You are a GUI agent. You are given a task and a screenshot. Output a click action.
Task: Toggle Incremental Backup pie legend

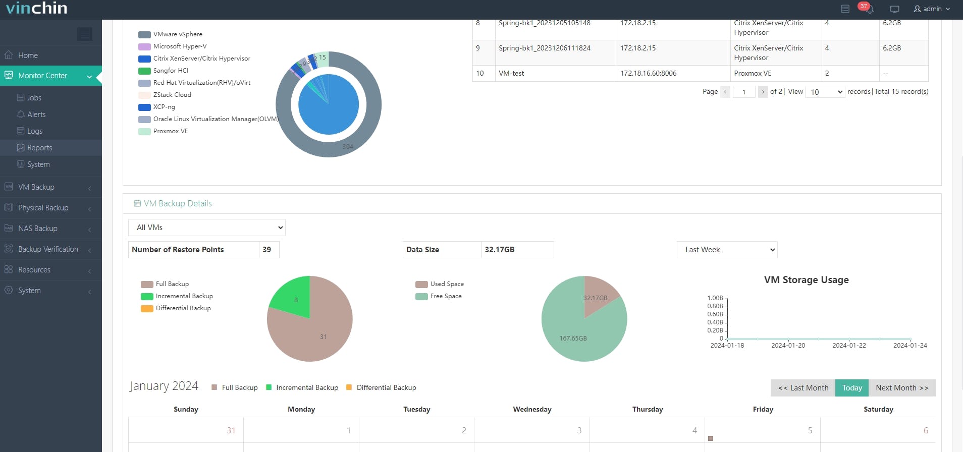click(x=177, y=296)
